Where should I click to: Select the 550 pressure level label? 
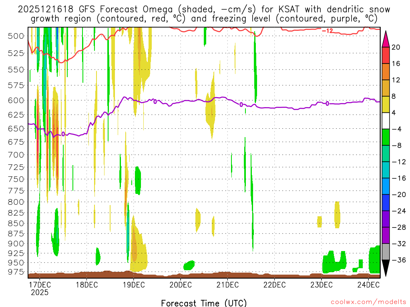[x=16, y=70]
